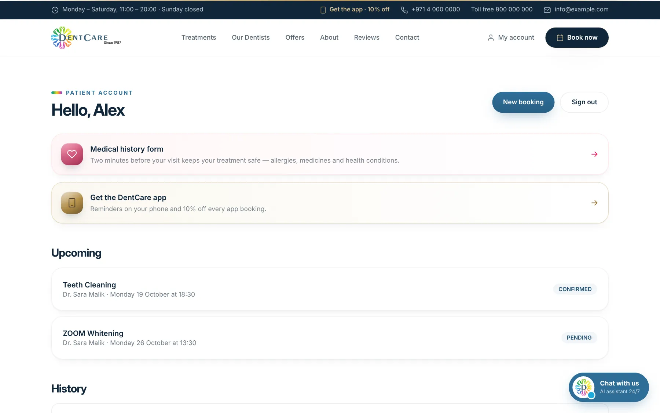Click Monday 26 October at 13:30 details
660x413 pixels.
(153, 343)
